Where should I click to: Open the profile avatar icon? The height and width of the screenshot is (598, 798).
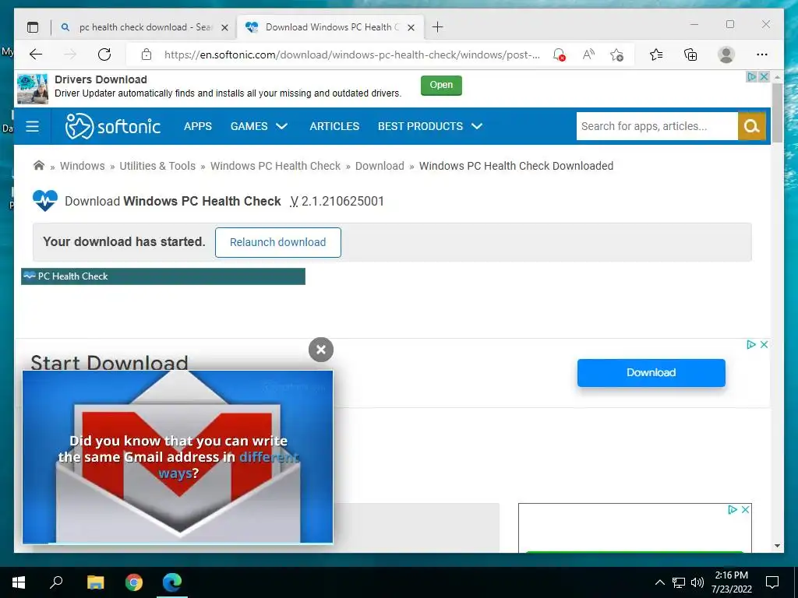(726, 55)
